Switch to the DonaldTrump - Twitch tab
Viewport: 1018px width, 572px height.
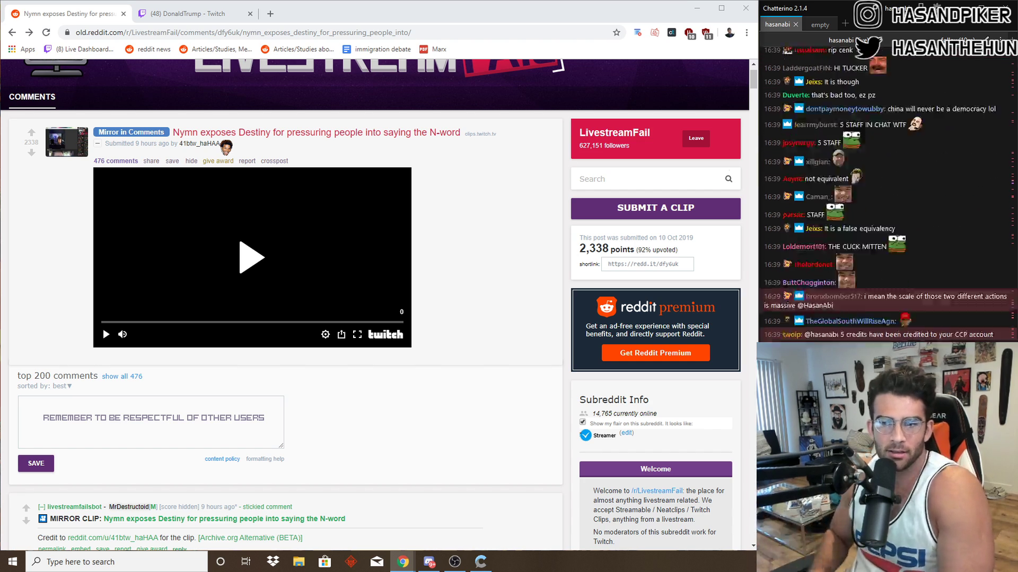[x=196, y=13]
